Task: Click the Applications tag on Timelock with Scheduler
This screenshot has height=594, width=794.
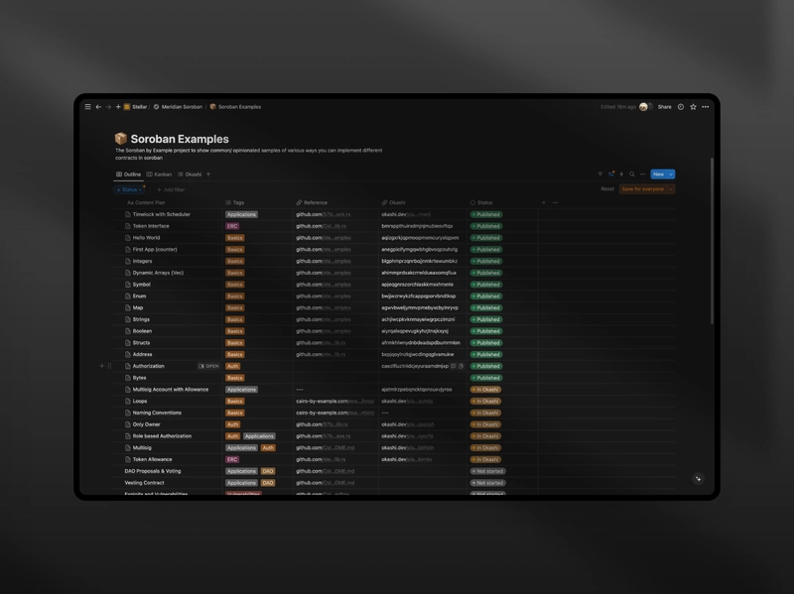Action: [241, 214]
